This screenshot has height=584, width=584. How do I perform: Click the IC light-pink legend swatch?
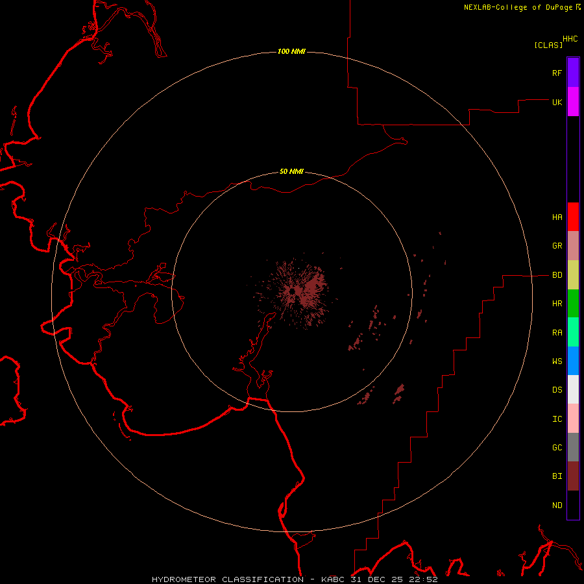(573, 419)
